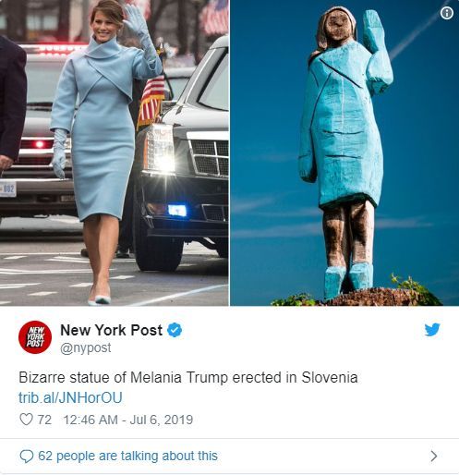Click the 'Bizarre statue' tweet text
459x475 pixels.
(188, 377)
